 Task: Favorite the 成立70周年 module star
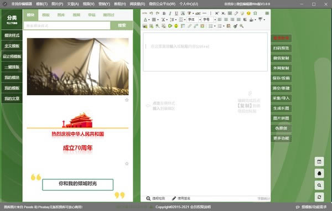[127, 163]
